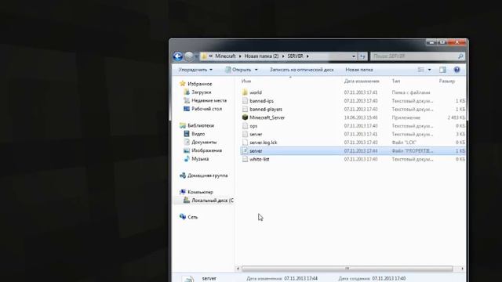Open the address bar history dropdown
The height and width of the screenshot is (282, 502).
pos(354,56)
